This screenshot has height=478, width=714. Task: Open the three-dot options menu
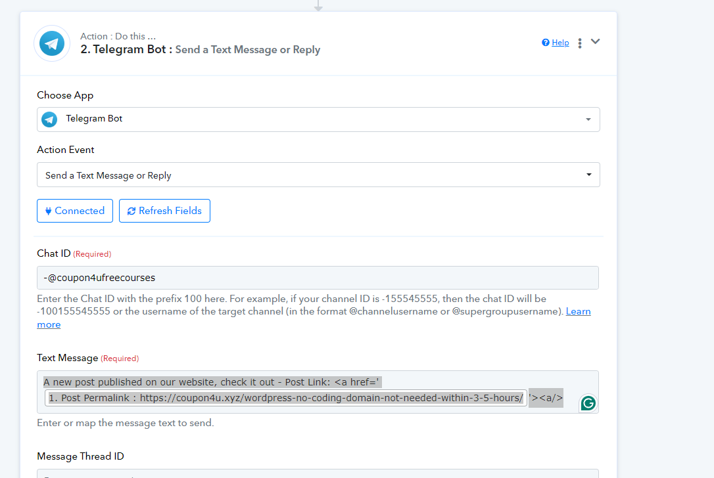[580, 43]
